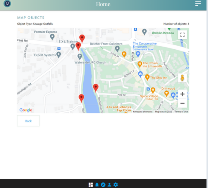Image resolution: width=208 pixels, height=188 pixels.
Task: Click the bus stop icon near Spice Village
Action: point(148,89)
